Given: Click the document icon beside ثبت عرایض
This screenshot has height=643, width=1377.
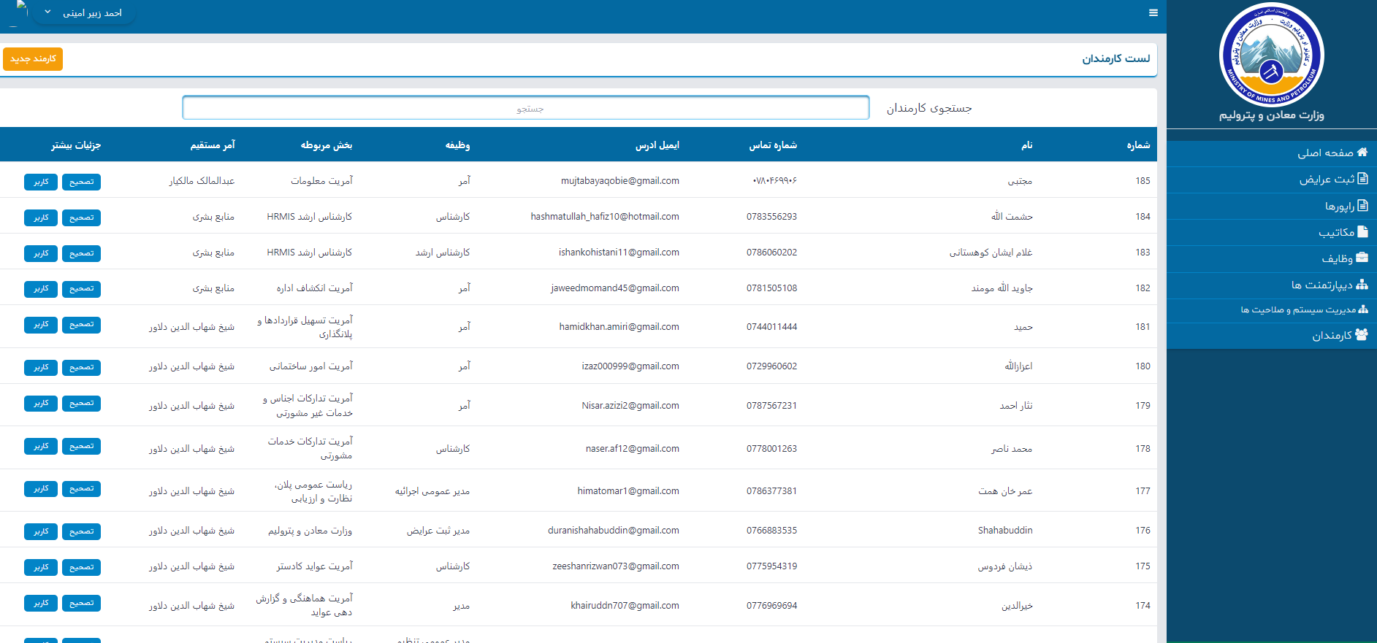Looking at the screenshot, I should pos(1362,178).
